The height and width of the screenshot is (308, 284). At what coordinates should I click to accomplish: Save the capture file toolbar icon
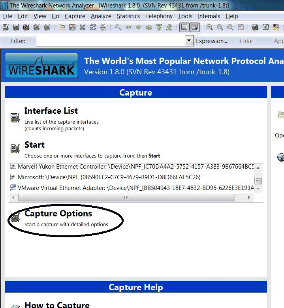point(72,27)
